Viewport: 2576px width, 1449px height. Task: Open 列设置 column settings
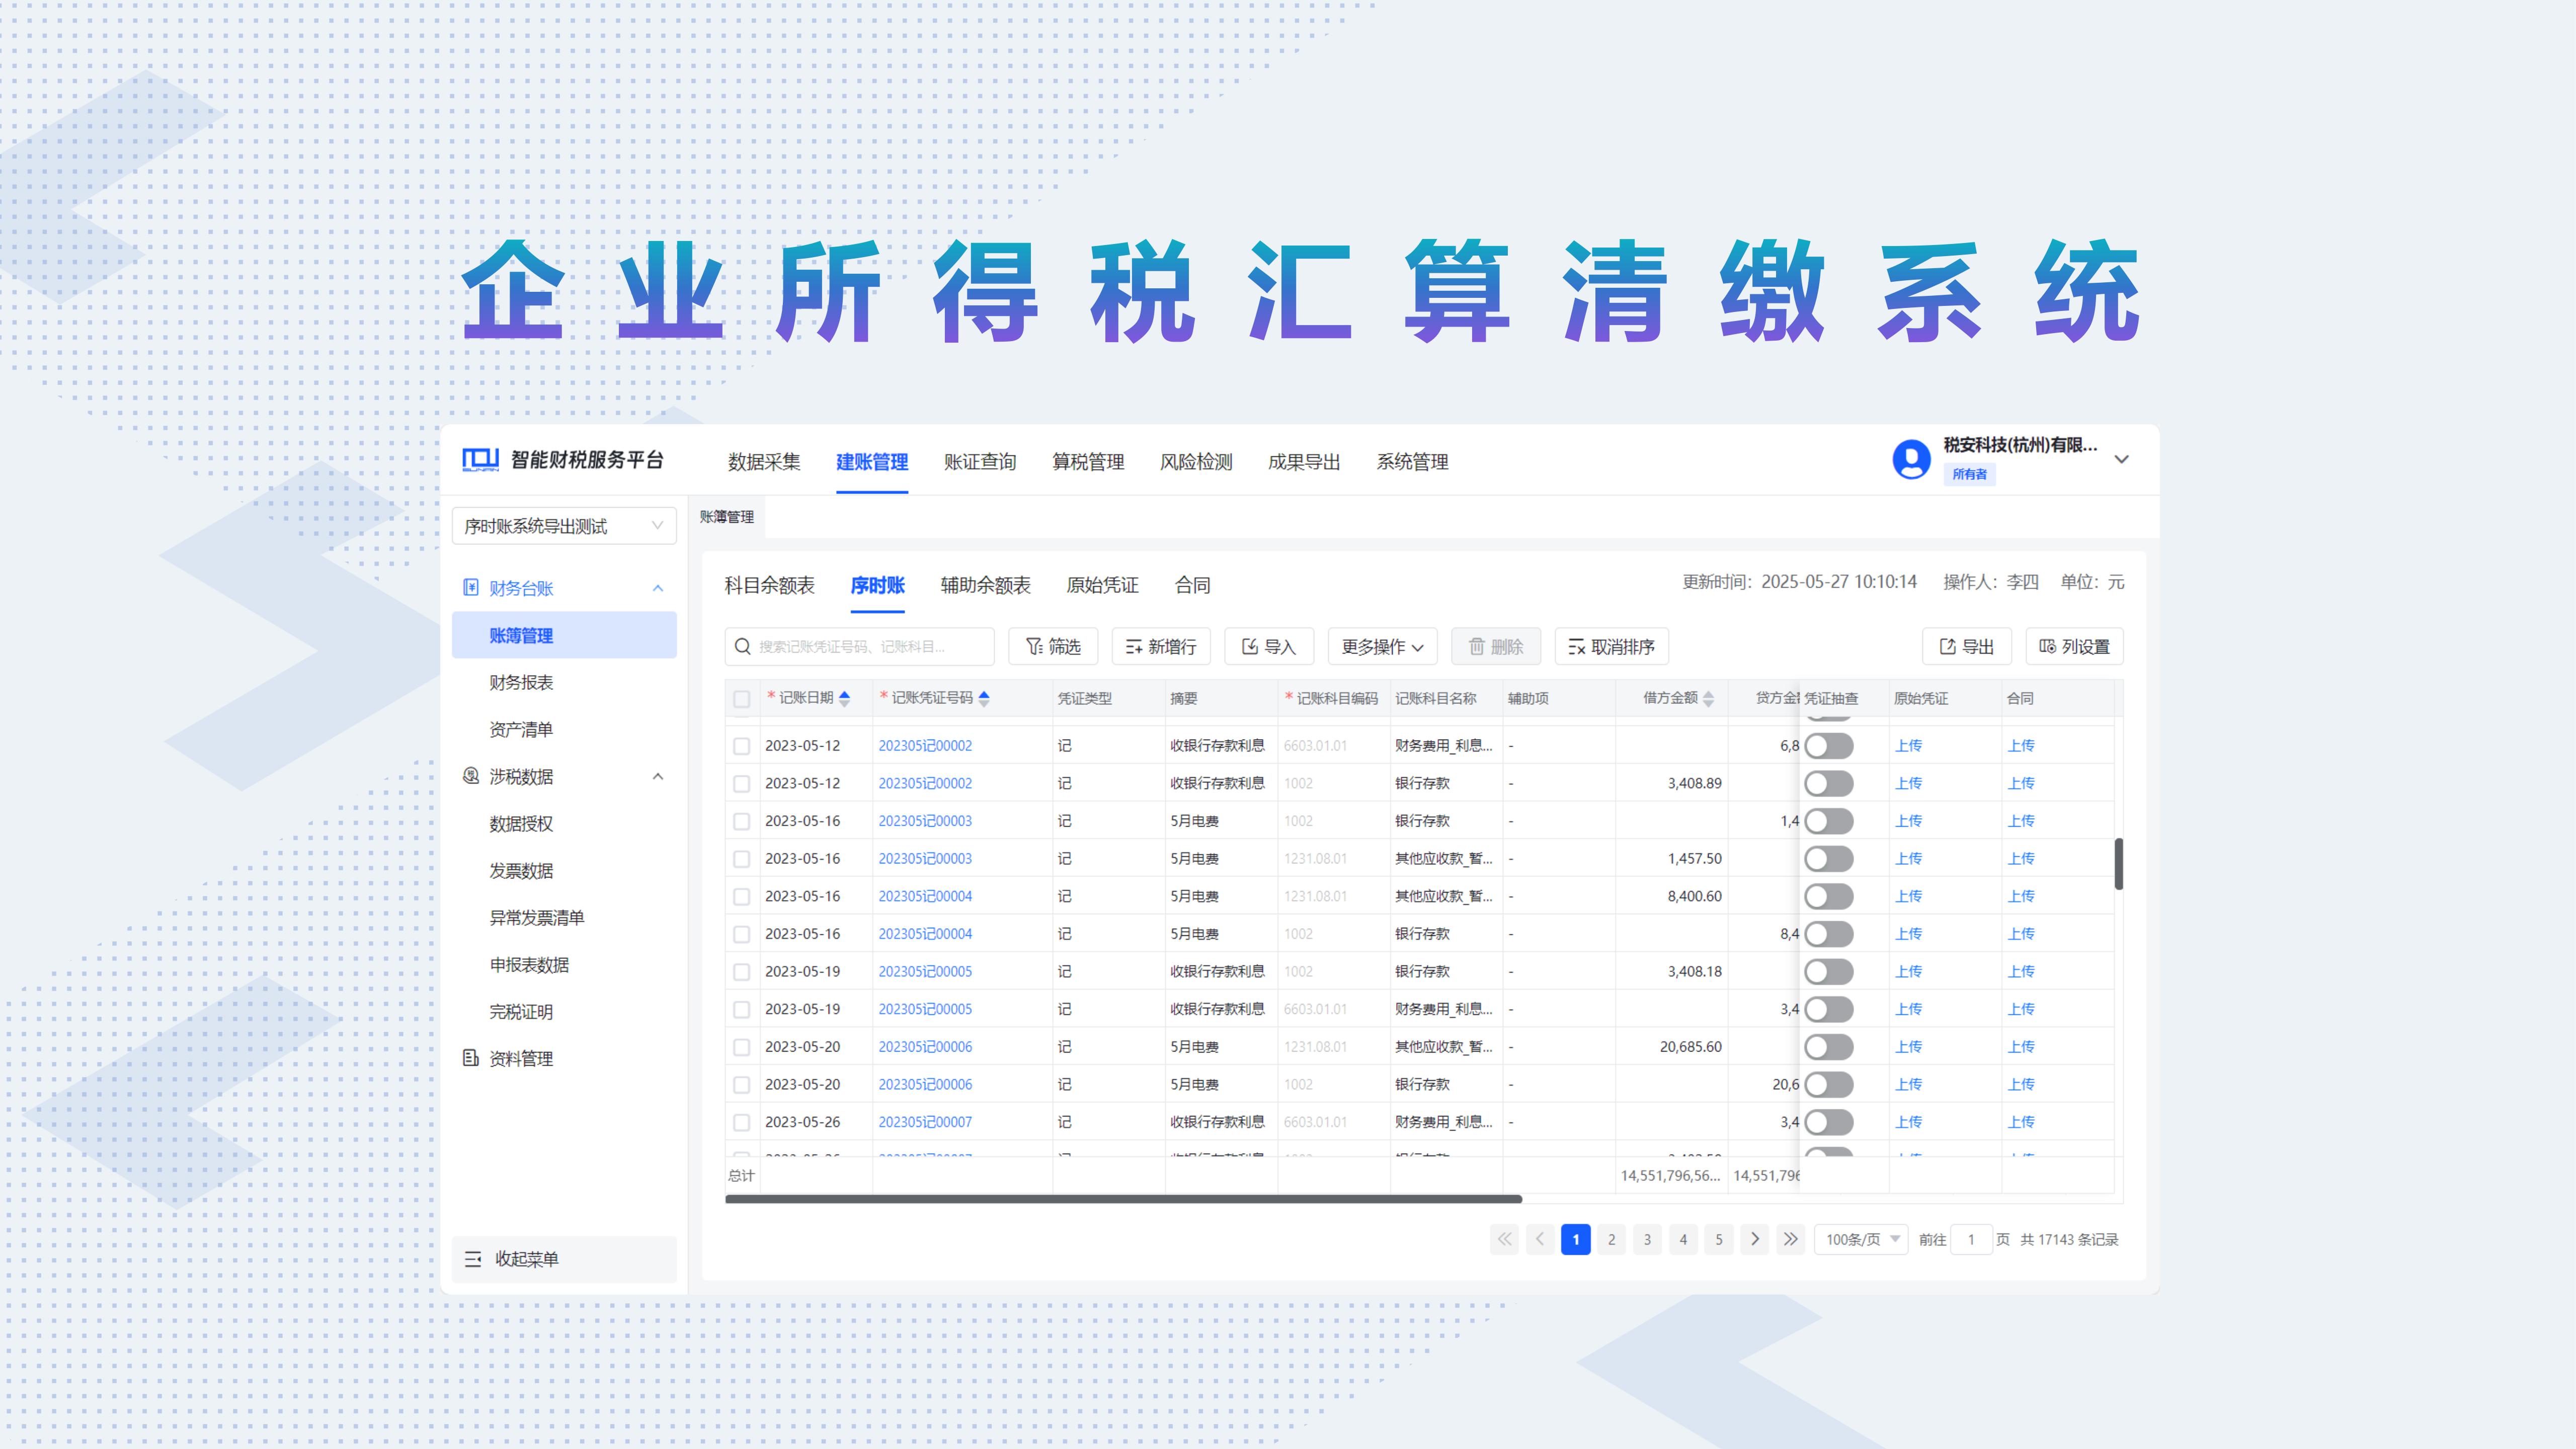click(2074, 647)
